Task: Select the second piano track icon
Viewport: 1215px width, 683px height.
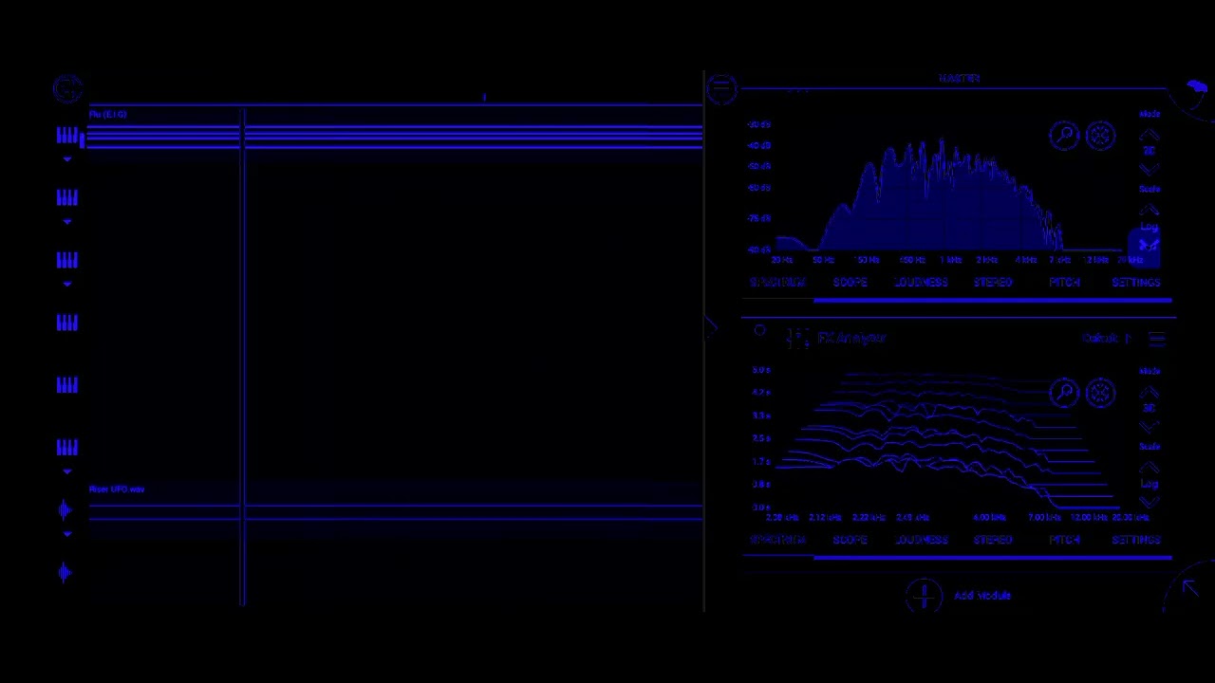Action: coord(66,197)
